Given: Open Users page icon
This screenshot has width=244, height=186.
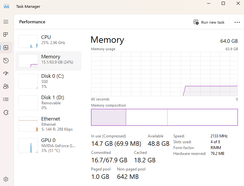Looking at the screenshot, I should pyautogui.click(x=6, y=87).
